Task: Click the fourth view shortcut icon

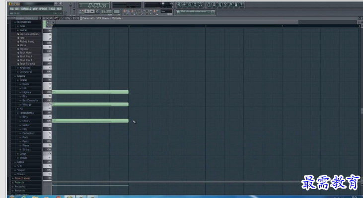Action: [x=195, y=4]
